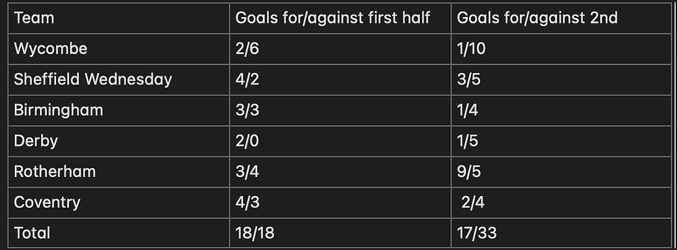Select the 17/33 second half total cell

click(x=561, y=233)
